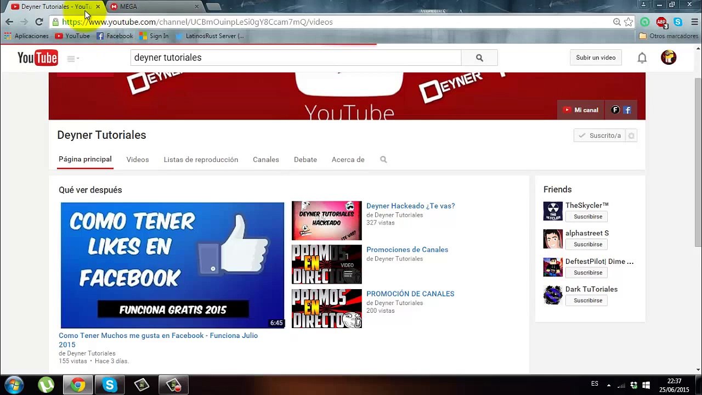Click the page vertical scrollbar
The height and width of the screenshot is (395, 702).
(x=698, y=162)
